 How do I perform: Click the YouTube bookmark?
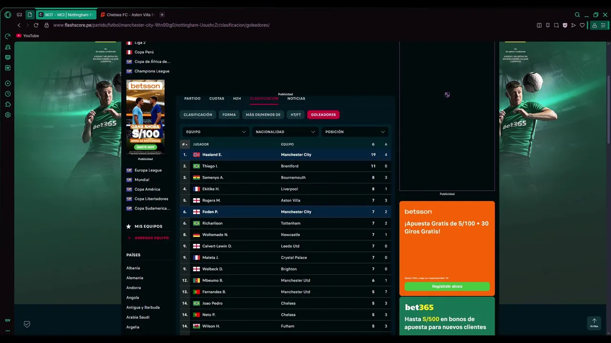(x=27, y=36)
